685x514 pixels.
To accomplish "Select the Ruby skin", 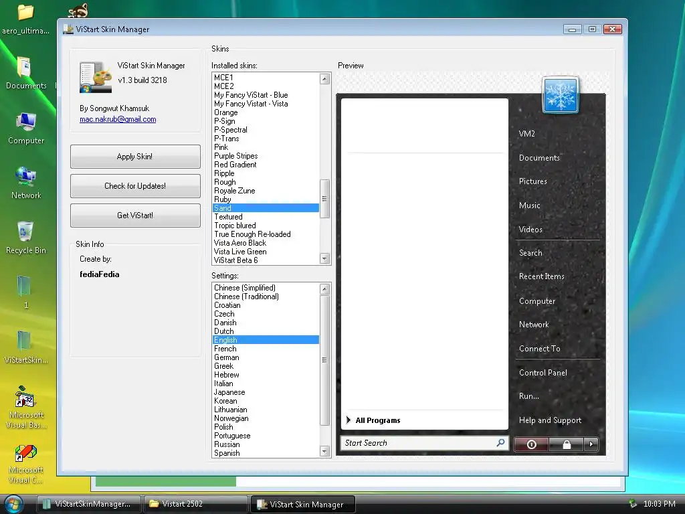I will (266, 199).
